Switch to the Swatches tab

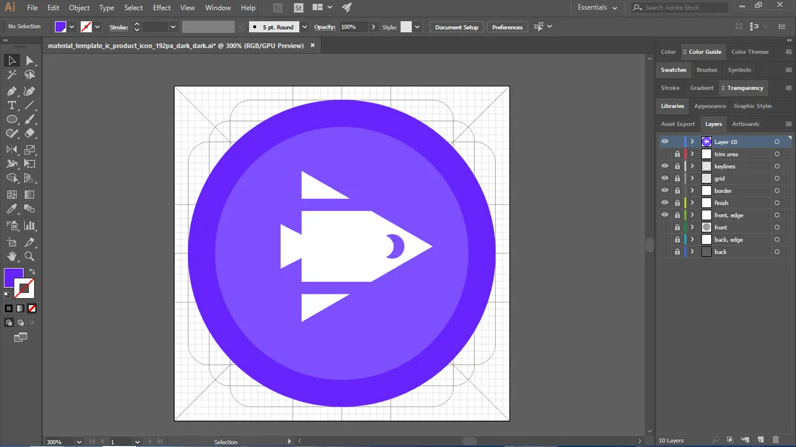point(673,70)
